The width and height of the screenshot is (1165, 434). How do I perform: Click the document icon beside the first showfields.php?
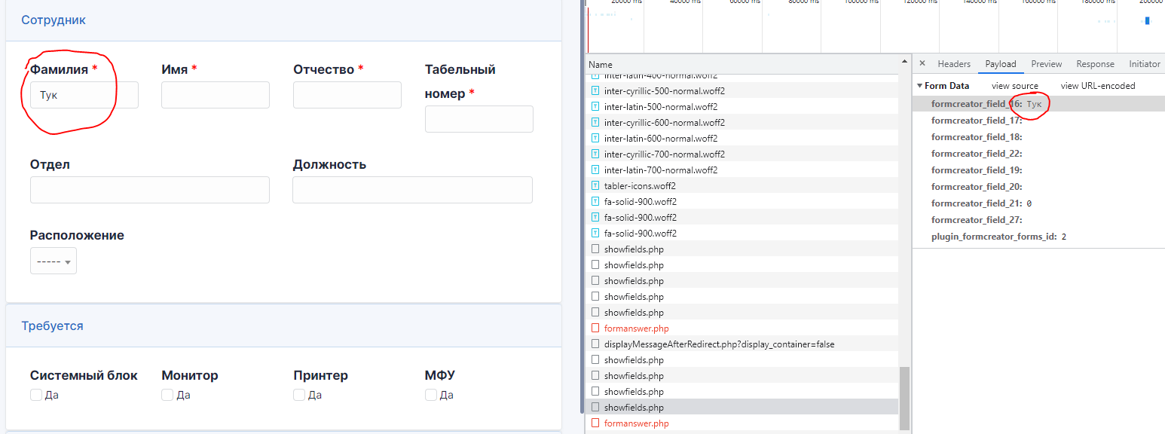click(595, 249)
